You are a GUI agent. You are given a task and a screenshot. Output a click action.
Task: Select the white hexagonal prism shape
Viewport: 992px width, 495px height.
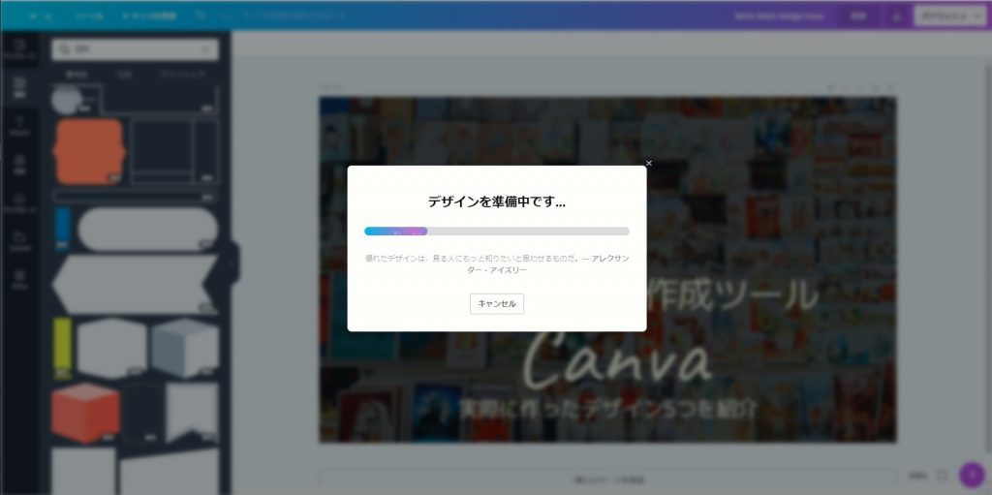tap(111, 348)
